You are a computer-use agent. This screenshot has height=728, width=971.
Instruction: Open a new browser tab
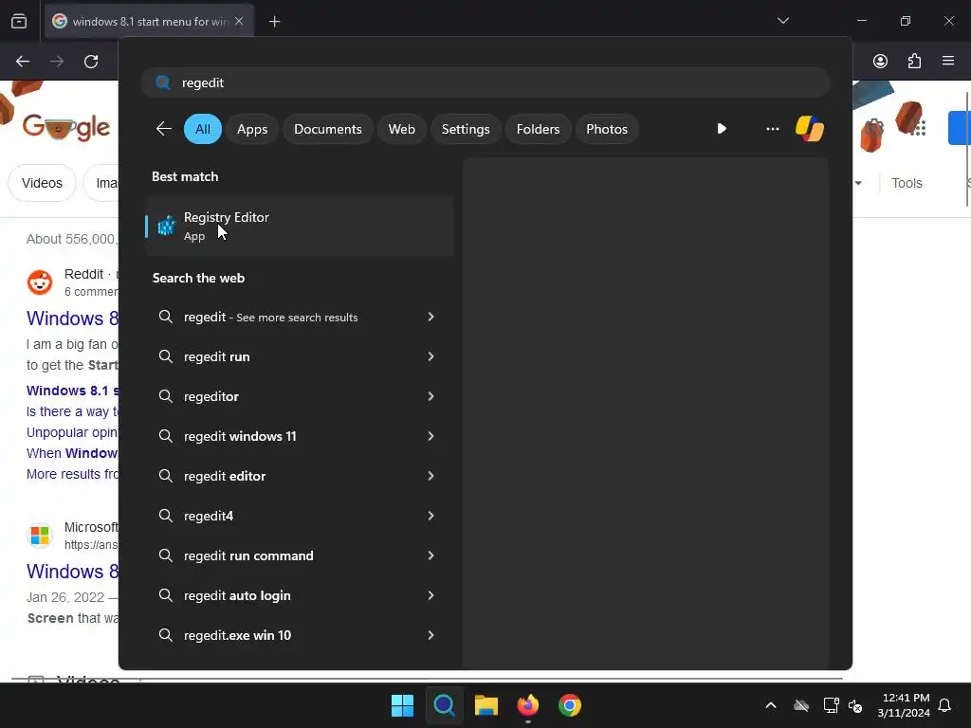click(274, 22)
